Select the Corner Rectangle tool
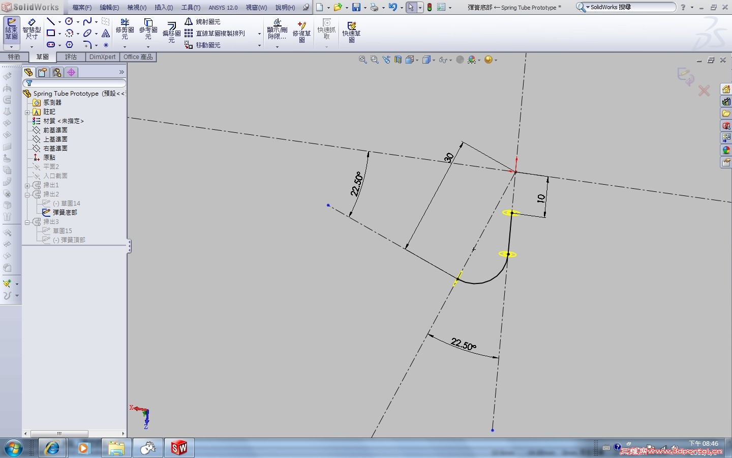The image size is (732, 458). point(50,33)
